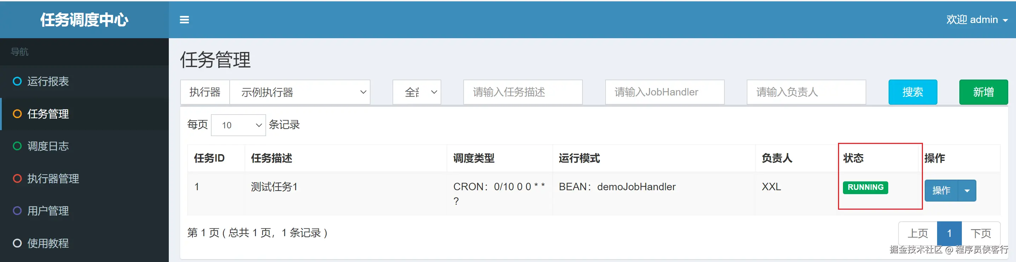This screenshot has height=262, width=1016.
Task: Click the green RUNNING status badge
Action: click(865, 187)
